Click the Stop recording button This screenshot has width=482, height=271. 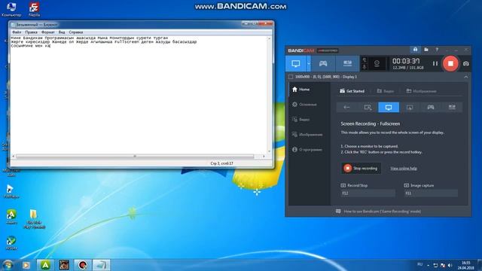[361, 169]
